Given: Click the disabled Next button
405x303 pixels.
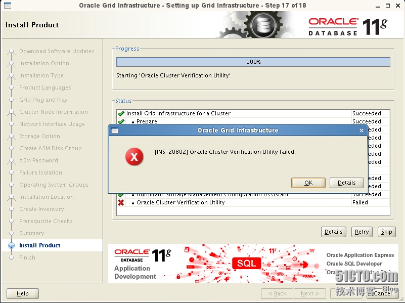Looking at the screenshot, I should [309, 293].
